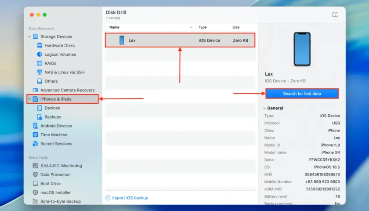
Task: Click the Boot Drive icon
Action: pos(35,183)
